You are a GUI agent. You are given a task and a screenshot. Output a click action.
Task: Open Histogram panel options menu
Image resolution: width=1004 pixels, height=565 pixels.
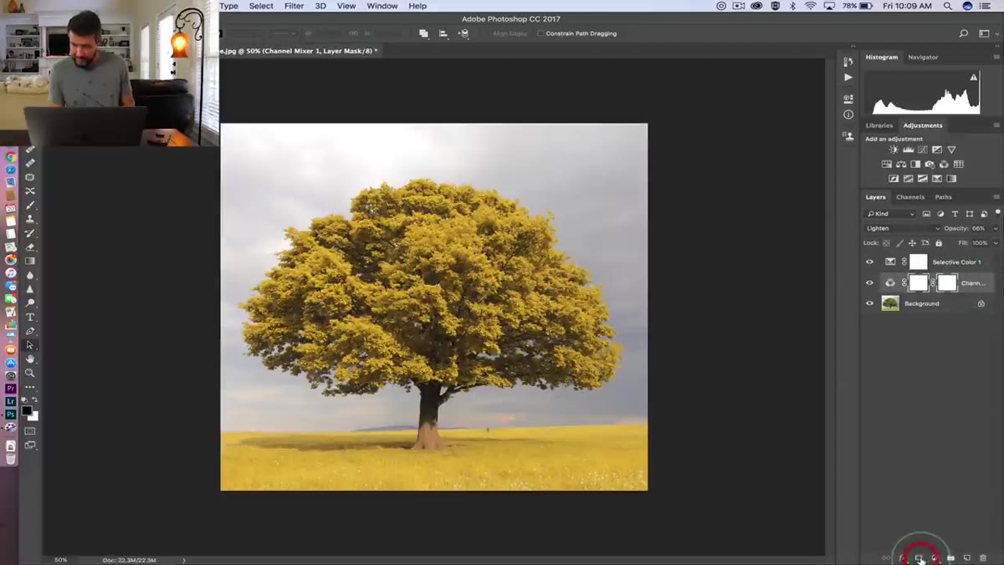996,57
